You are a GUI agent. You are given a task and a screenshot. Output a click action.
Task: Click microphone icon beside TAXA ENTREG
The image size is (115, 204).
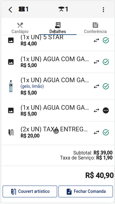[11, 132]
